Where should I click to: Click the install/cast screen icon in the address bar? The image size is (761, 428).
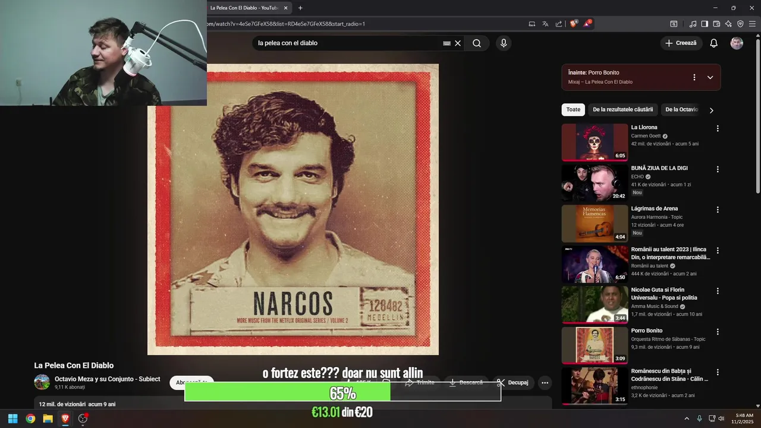[x=532, y=24]
